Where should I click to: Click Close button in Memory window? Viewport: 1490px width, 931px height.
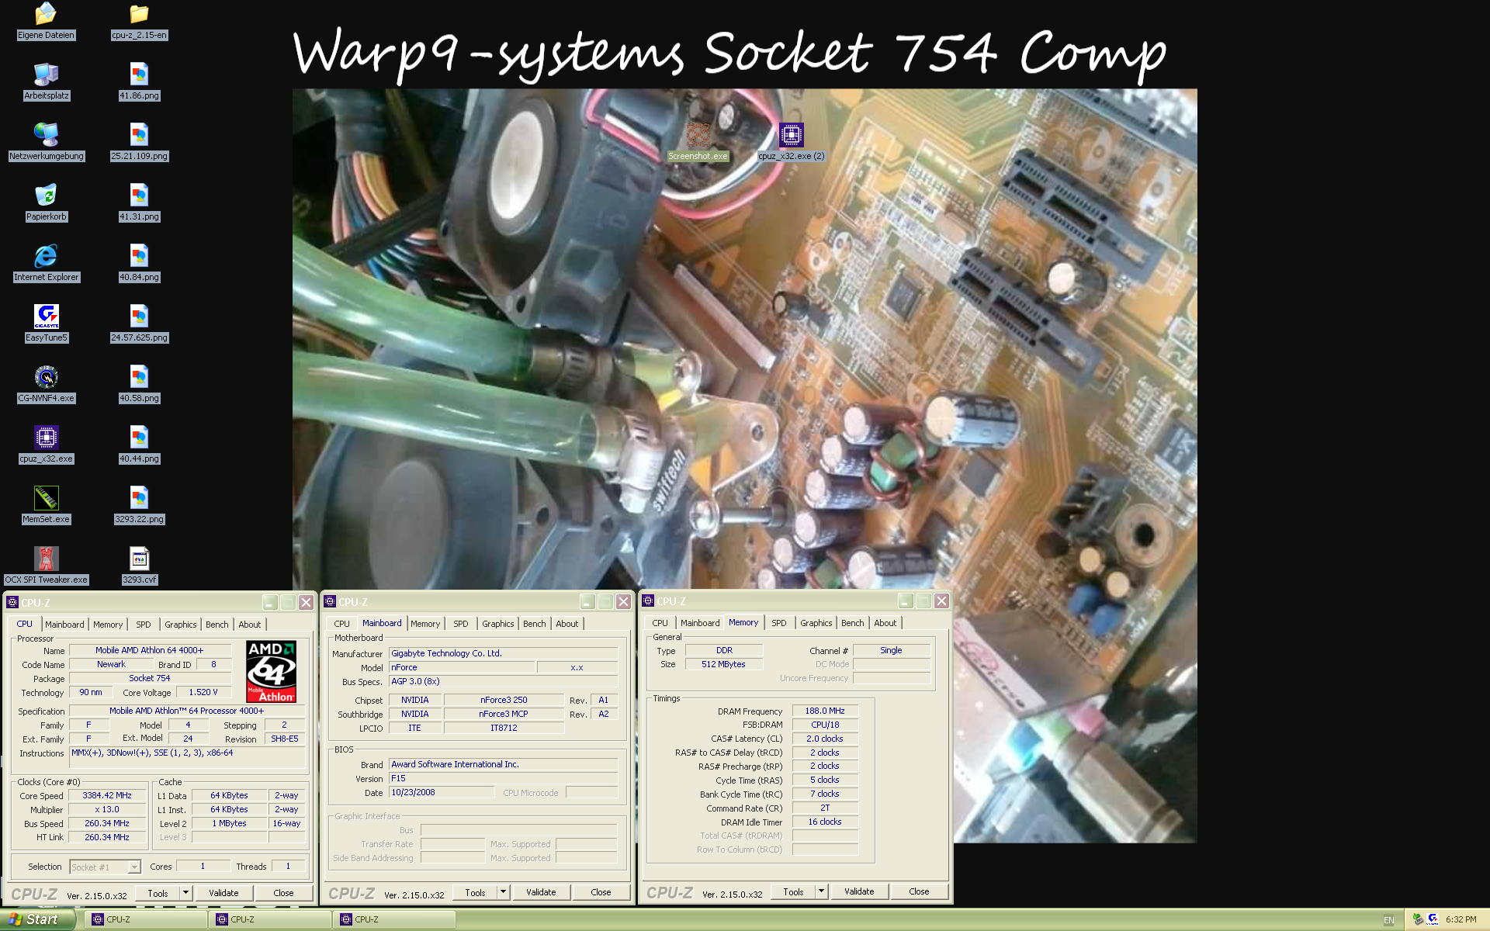point(919,891)
